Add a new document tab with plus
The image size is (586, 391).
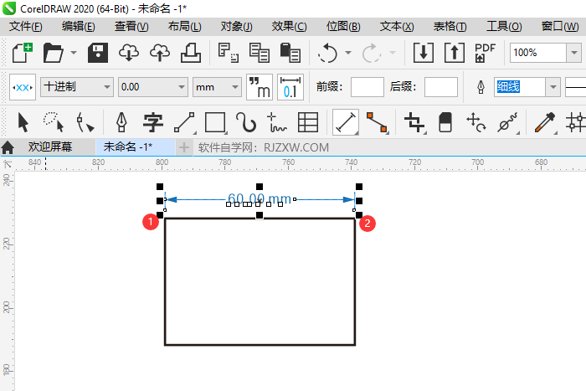click(x=183, y=147)
